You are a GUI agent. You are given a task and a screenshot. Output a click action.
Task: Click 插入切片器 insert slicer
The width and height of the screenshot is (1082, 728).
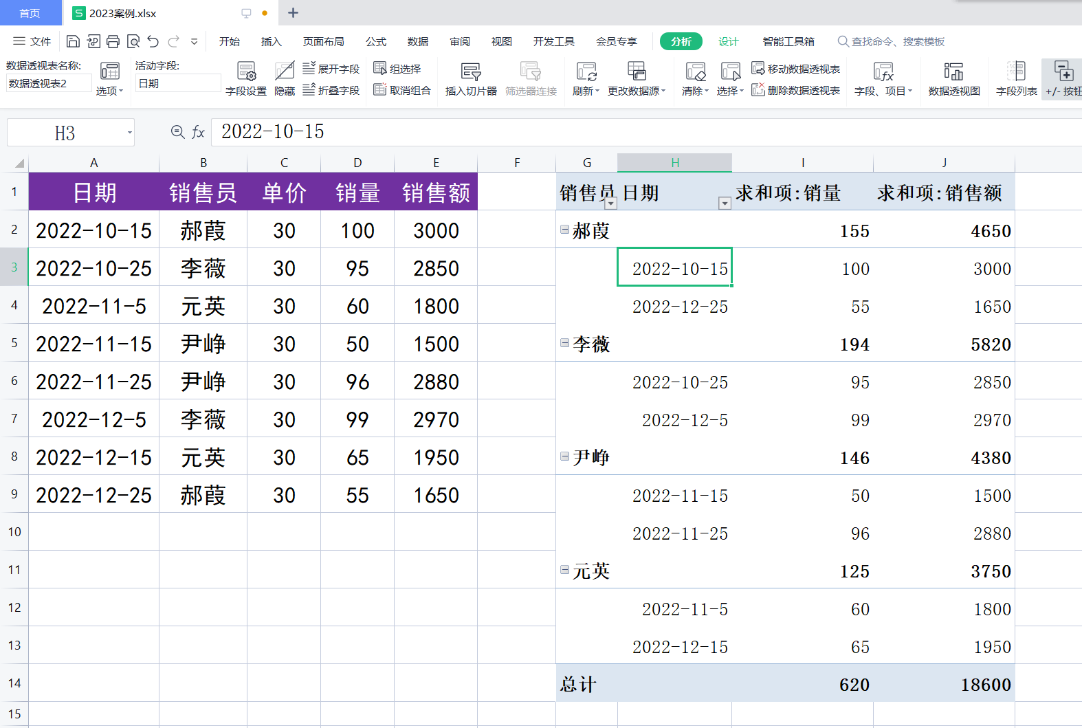471,79
